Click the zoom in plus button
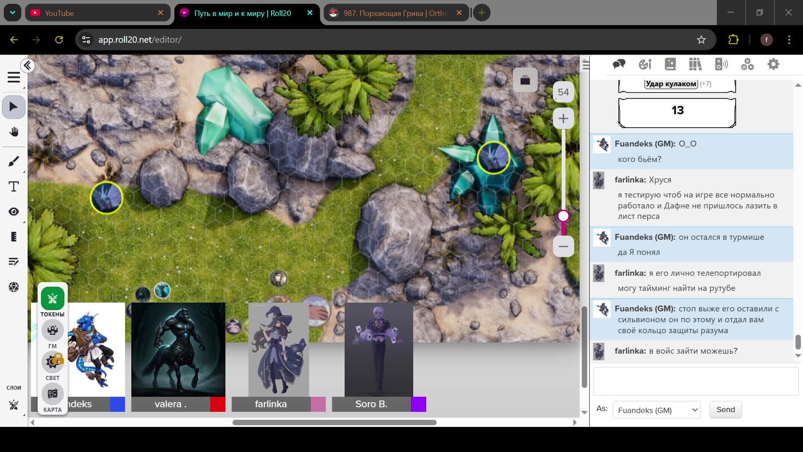The image size is (803, 452). point(563,119)
